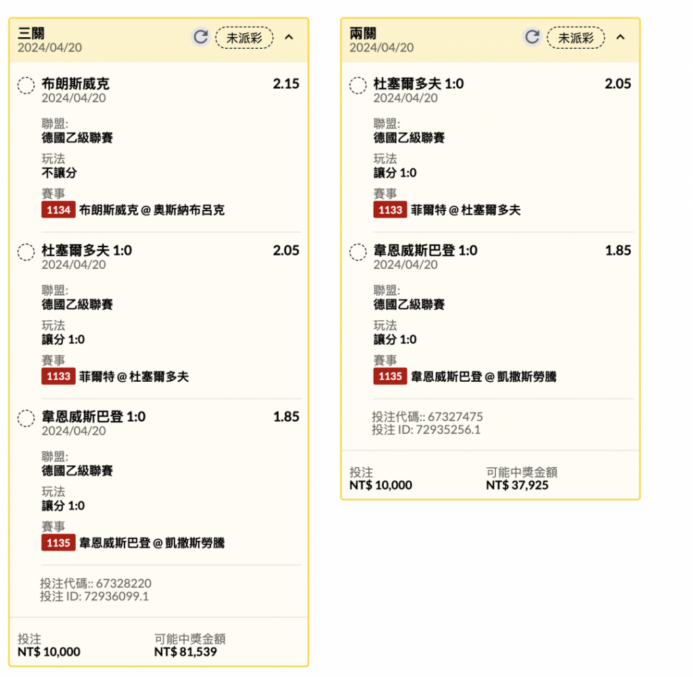
Task: Click odds 2.05 in the 兩關 slip
Action: pos(618,83)
